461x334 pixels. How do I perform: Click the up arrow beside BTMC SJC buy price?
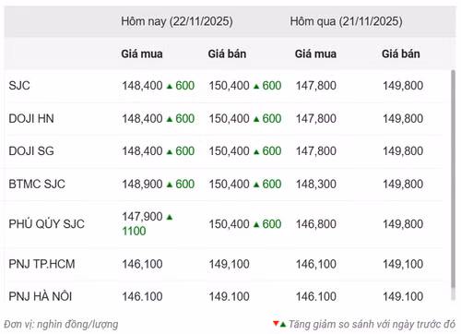[x=170, y=185]
